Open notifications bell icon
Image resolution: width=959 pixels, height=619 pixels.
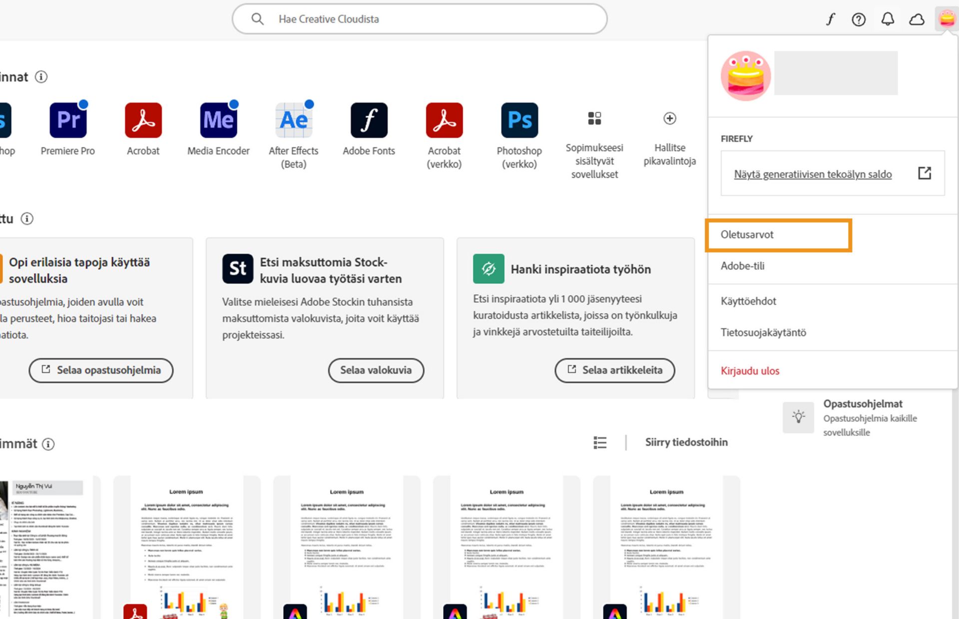888,19
